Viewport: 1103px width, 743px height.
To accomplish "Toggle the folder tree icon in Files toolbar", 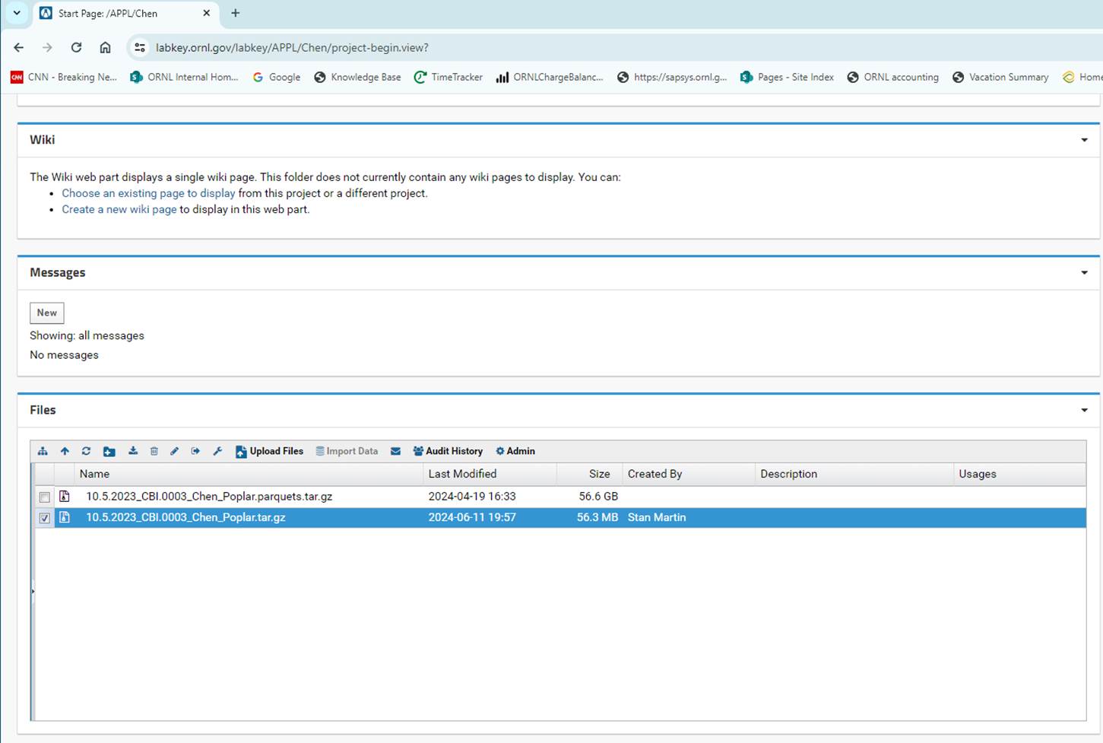I will 43,451.
